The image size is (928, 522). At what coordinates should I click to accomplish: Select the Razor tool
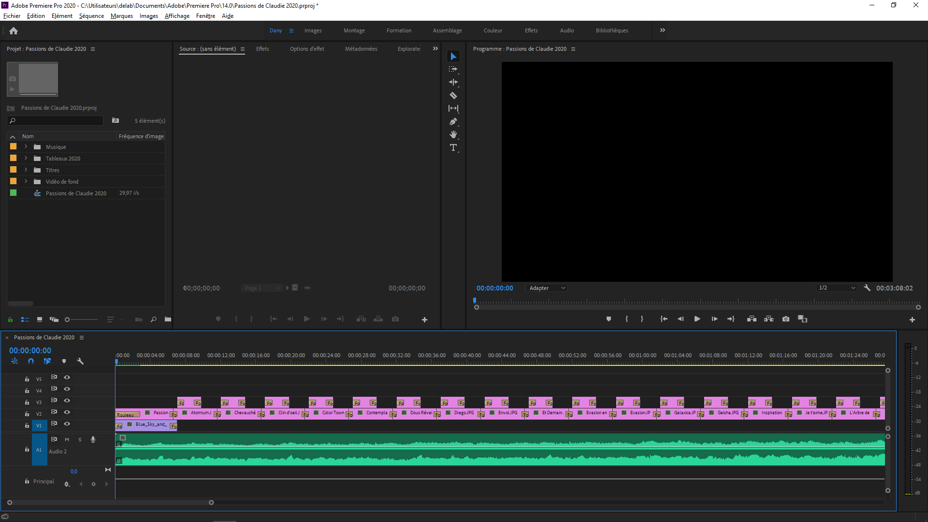coord(453,96)
